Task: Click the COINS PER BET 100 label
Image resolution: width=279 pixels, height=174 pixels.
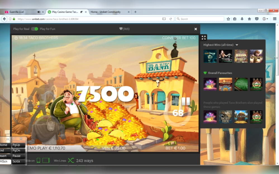Action: [179, 38]
